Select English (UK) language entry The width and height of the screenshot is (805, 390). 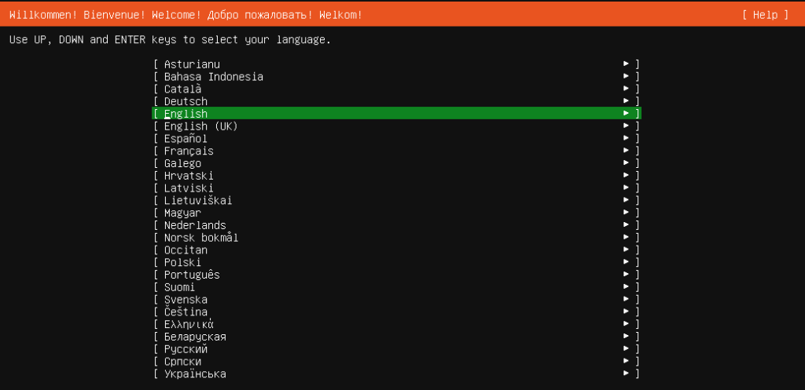coord(201,126)
